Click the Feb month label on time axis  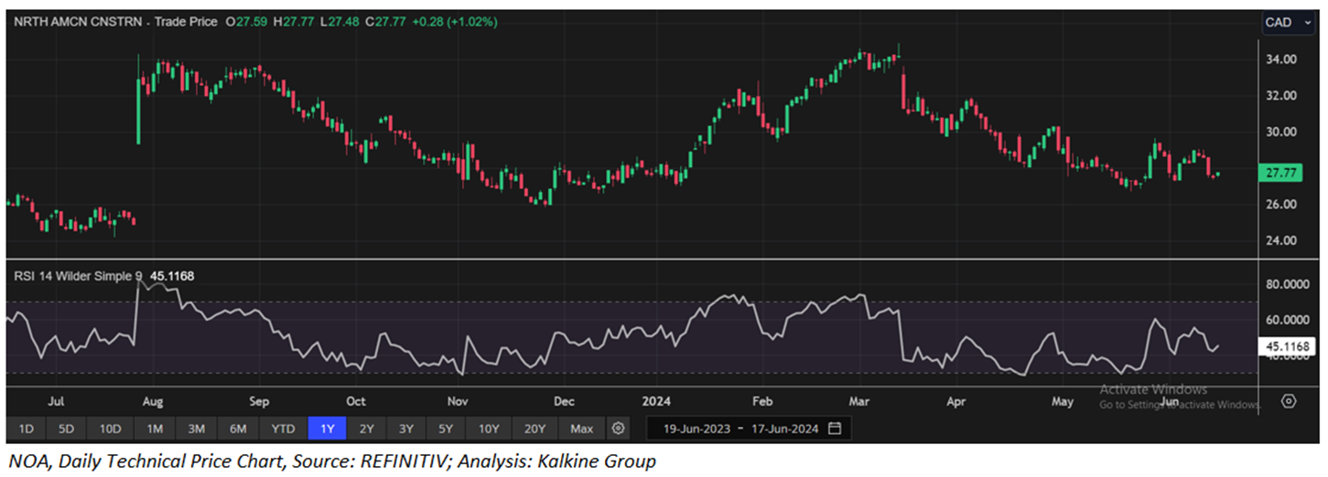(x=761, y=401)
